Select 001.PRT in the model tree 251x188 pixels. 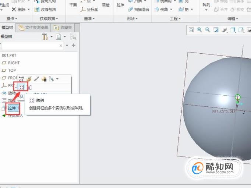(x=9, y=55)
